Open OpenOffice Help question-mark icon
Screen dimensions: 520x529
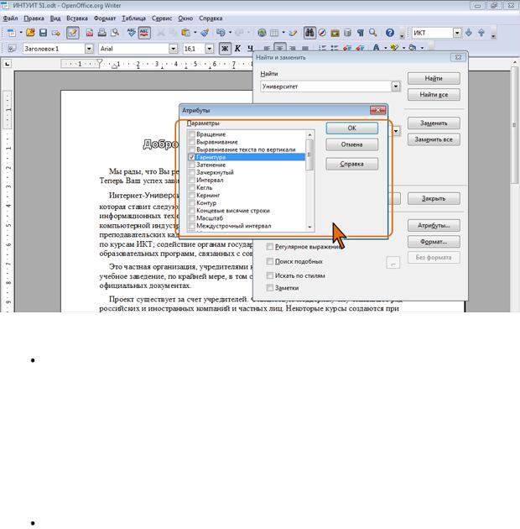[x=390, y=33]
